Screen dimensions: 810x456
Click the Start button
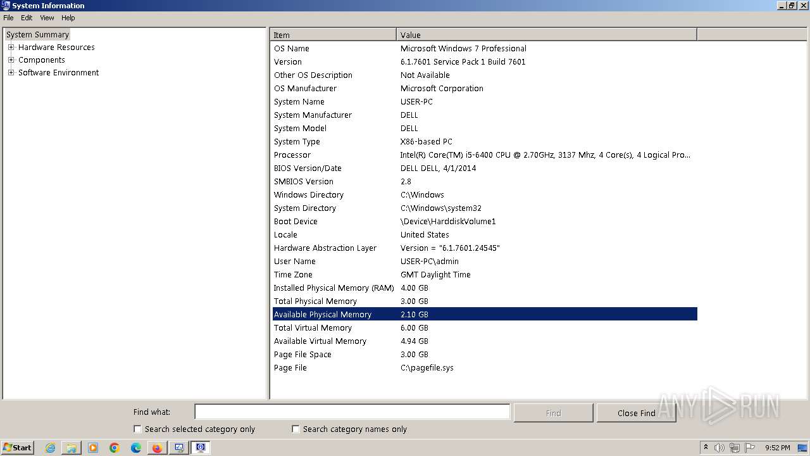[17, 448]
